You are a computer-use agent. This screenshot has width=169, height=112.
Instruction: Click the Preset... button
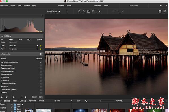click(x=4, y=58)
